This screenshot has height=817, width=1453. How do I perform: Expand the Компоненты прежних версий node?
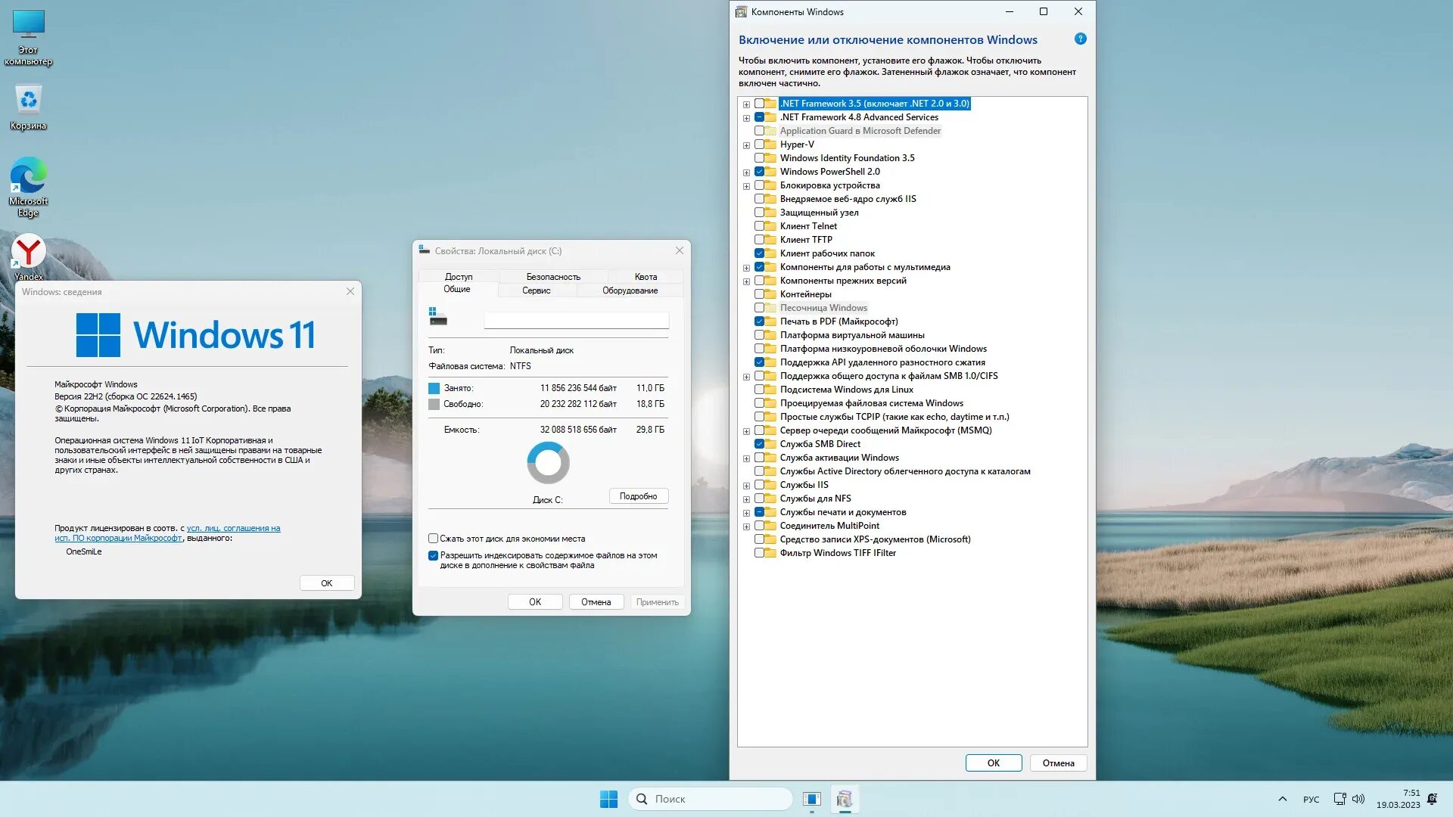point(746,281)
